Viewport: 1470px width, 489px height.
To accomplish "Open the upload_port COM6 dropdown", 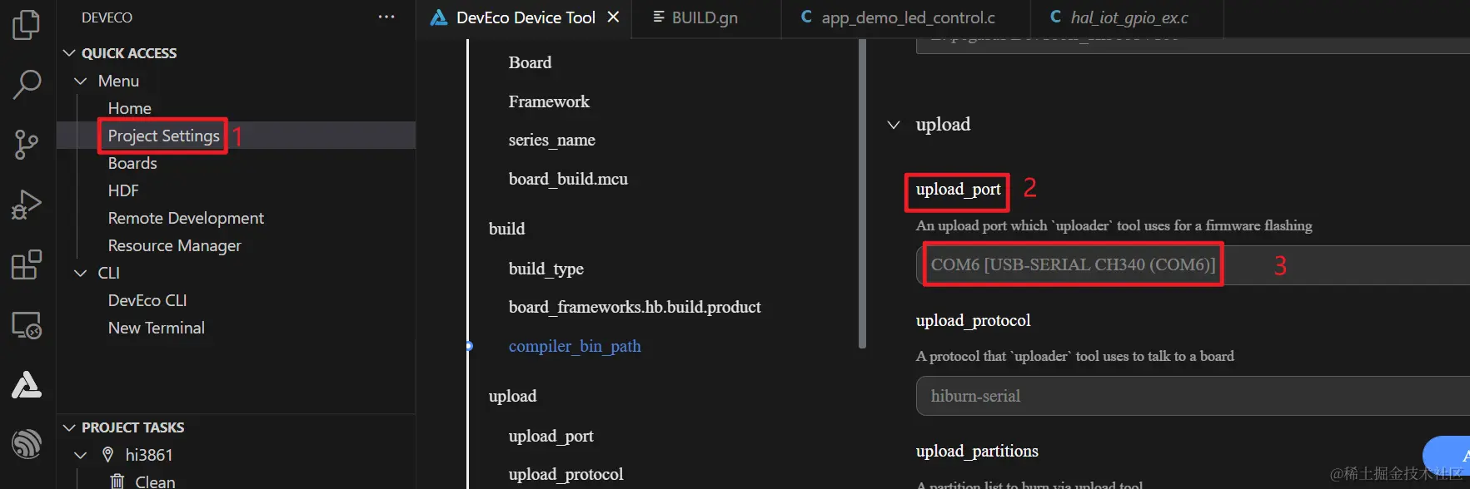I will point(1193,265).
